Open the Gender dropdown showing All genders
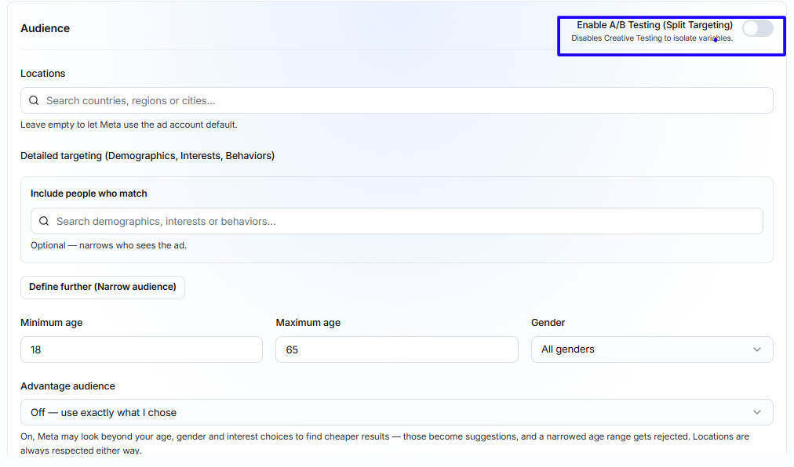 tap(652, 349)
